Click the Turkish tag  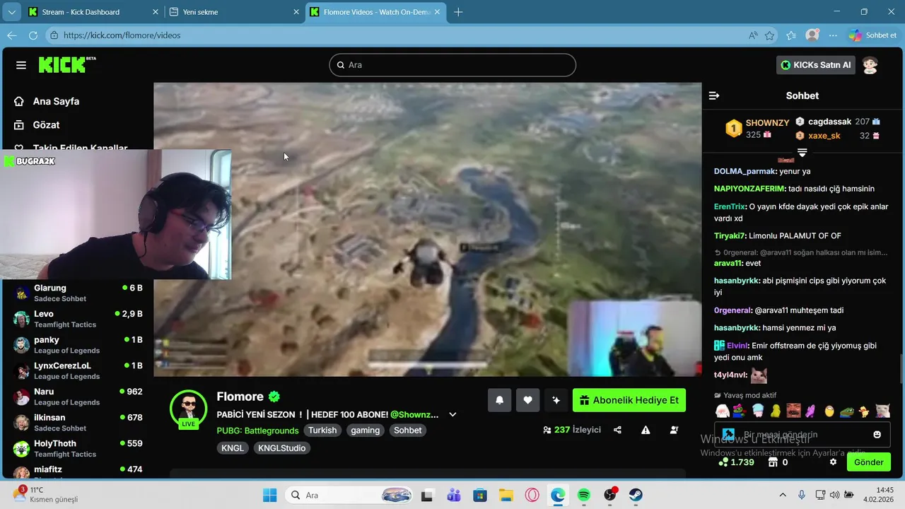[322, 431]
